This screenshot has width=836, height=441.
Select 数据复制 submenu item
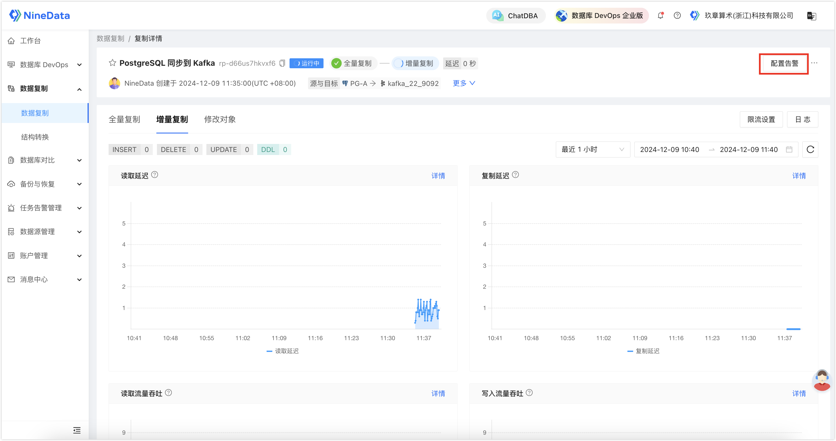[x=45, y=113]
